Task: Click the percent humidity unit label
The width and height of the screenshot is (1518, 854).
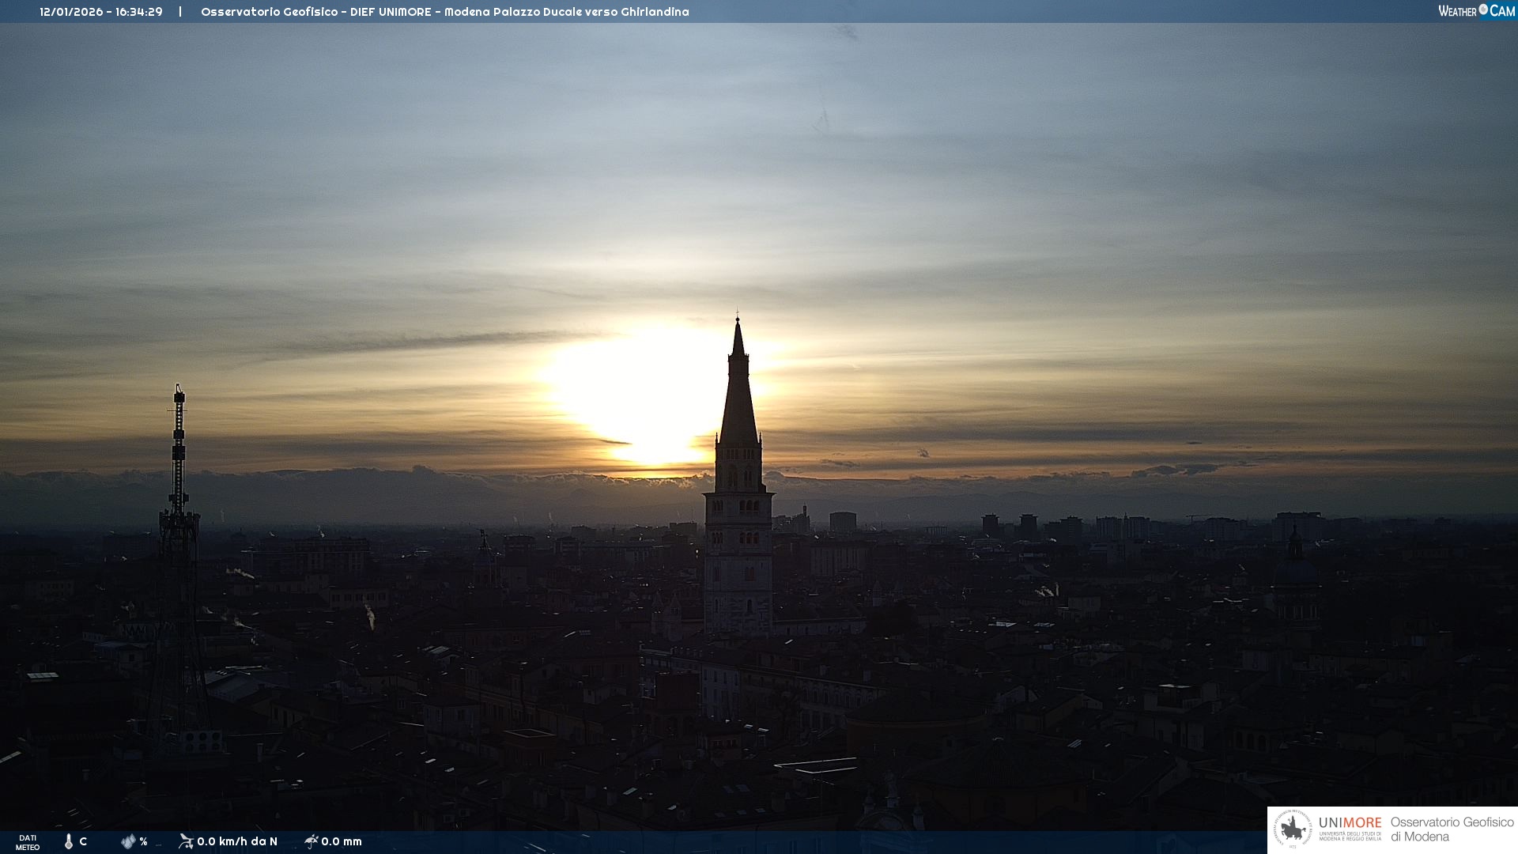Action: pos(143,841)
